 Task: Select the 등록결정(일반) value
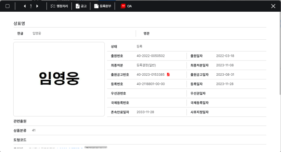tap(146, 65)
